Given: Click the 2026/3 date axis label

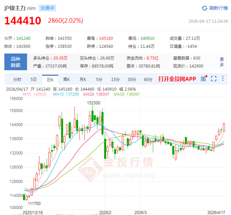Looking at the screenshot, I should coord(141,212).
